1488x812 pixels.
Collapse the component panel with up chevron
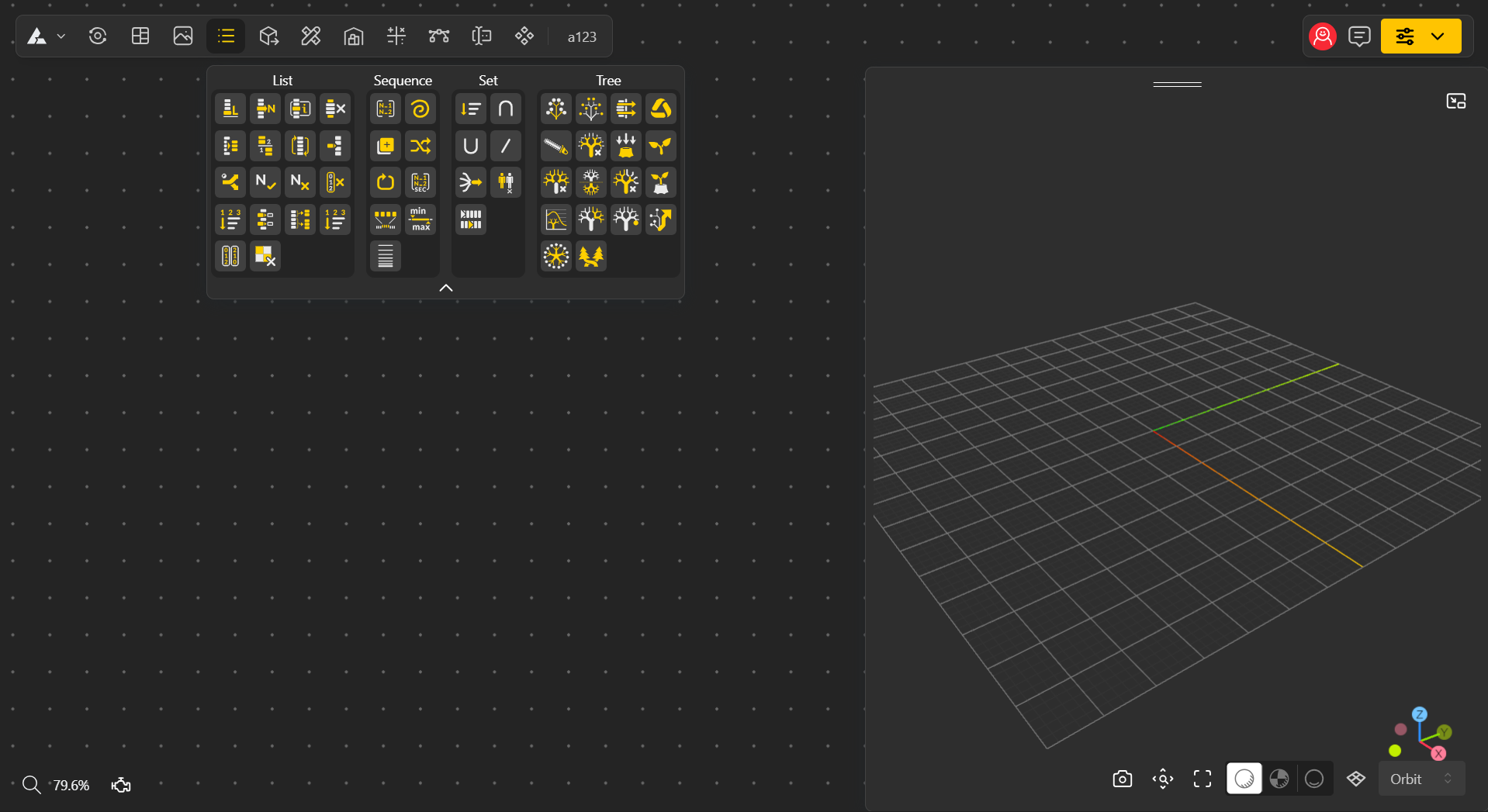[x=445, y=288]
